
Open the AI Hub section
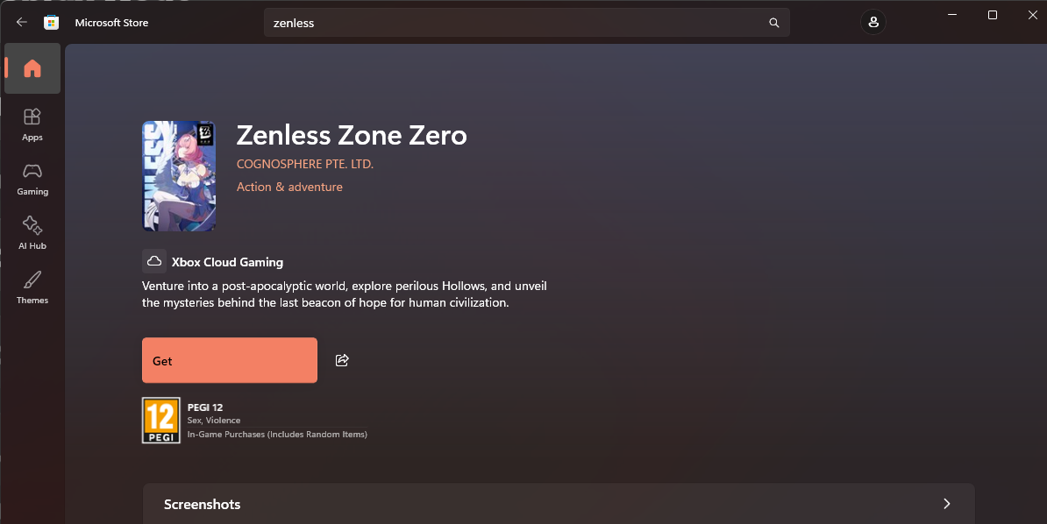(32, 233)
